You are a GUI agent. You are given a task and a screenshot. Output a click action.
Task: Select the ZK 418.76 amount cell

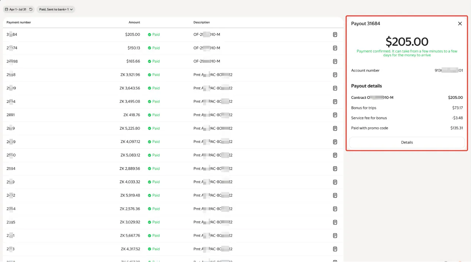[x=132, y=115]
